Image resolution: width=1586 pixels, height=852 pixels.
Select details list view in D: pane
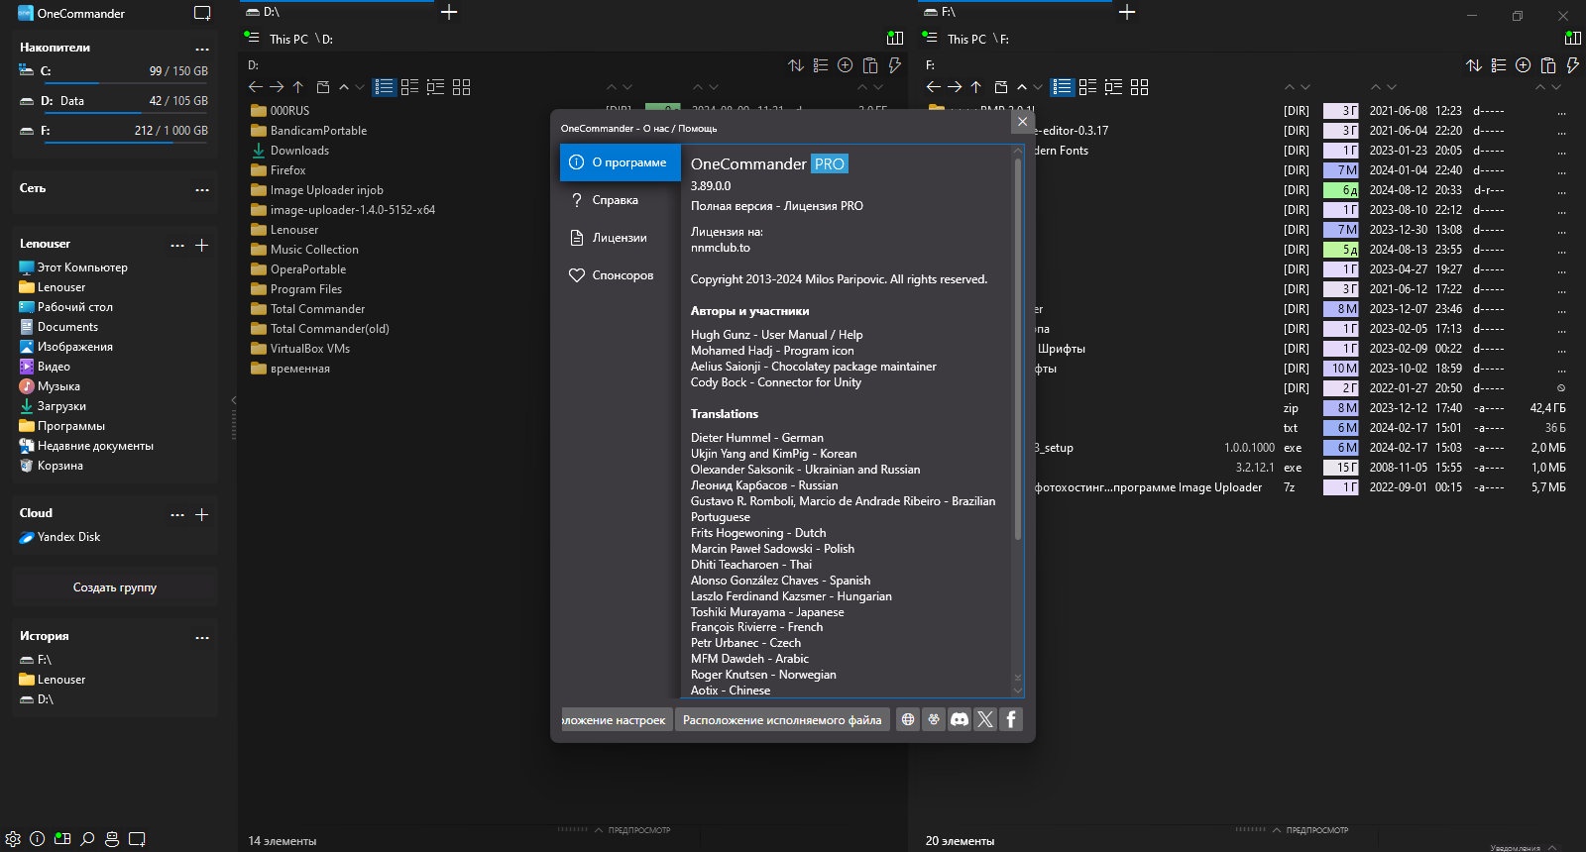point(385,87)
